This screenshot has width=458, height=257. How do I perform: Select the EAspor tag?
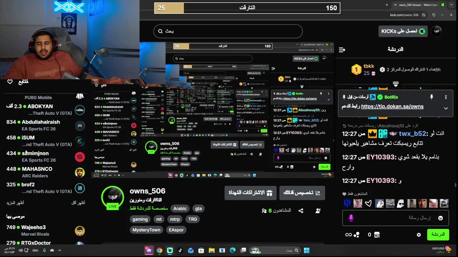tap(176, 230)
